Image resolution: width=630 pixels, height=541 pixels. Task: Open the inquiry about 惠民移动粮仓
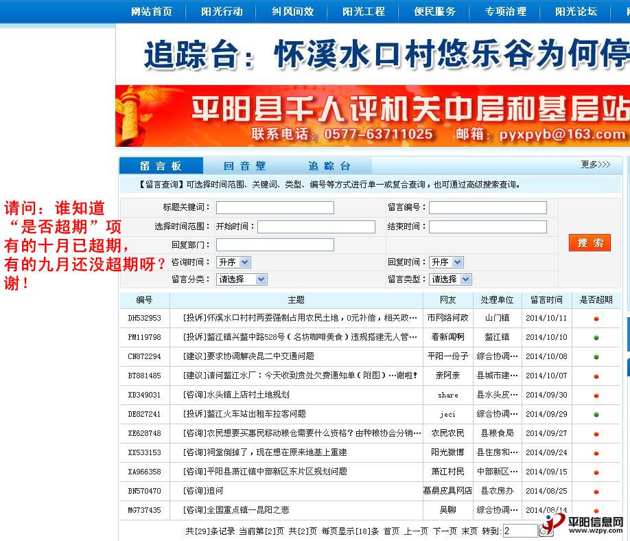(x=302, y=433)
